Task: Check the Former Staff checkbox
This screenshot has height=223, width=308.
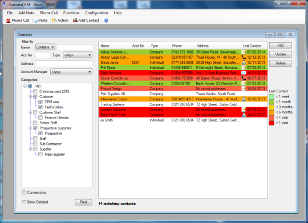Action: pyautogui.click(x=35, y=123)
